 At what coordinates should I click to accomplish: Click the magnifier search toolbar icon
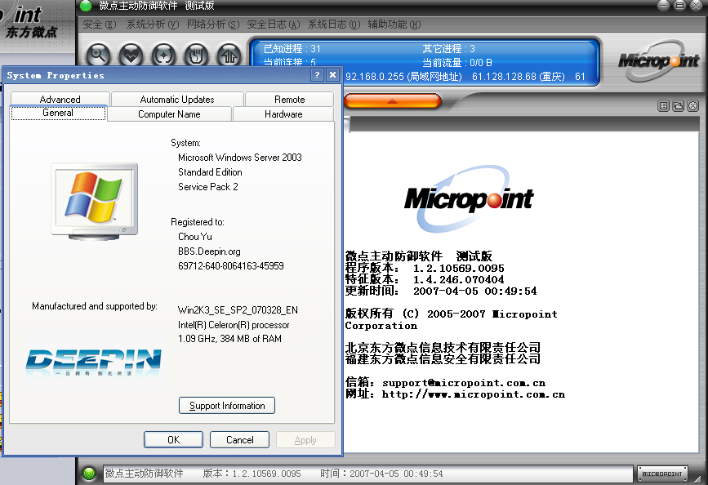click(x=98, y=55)
